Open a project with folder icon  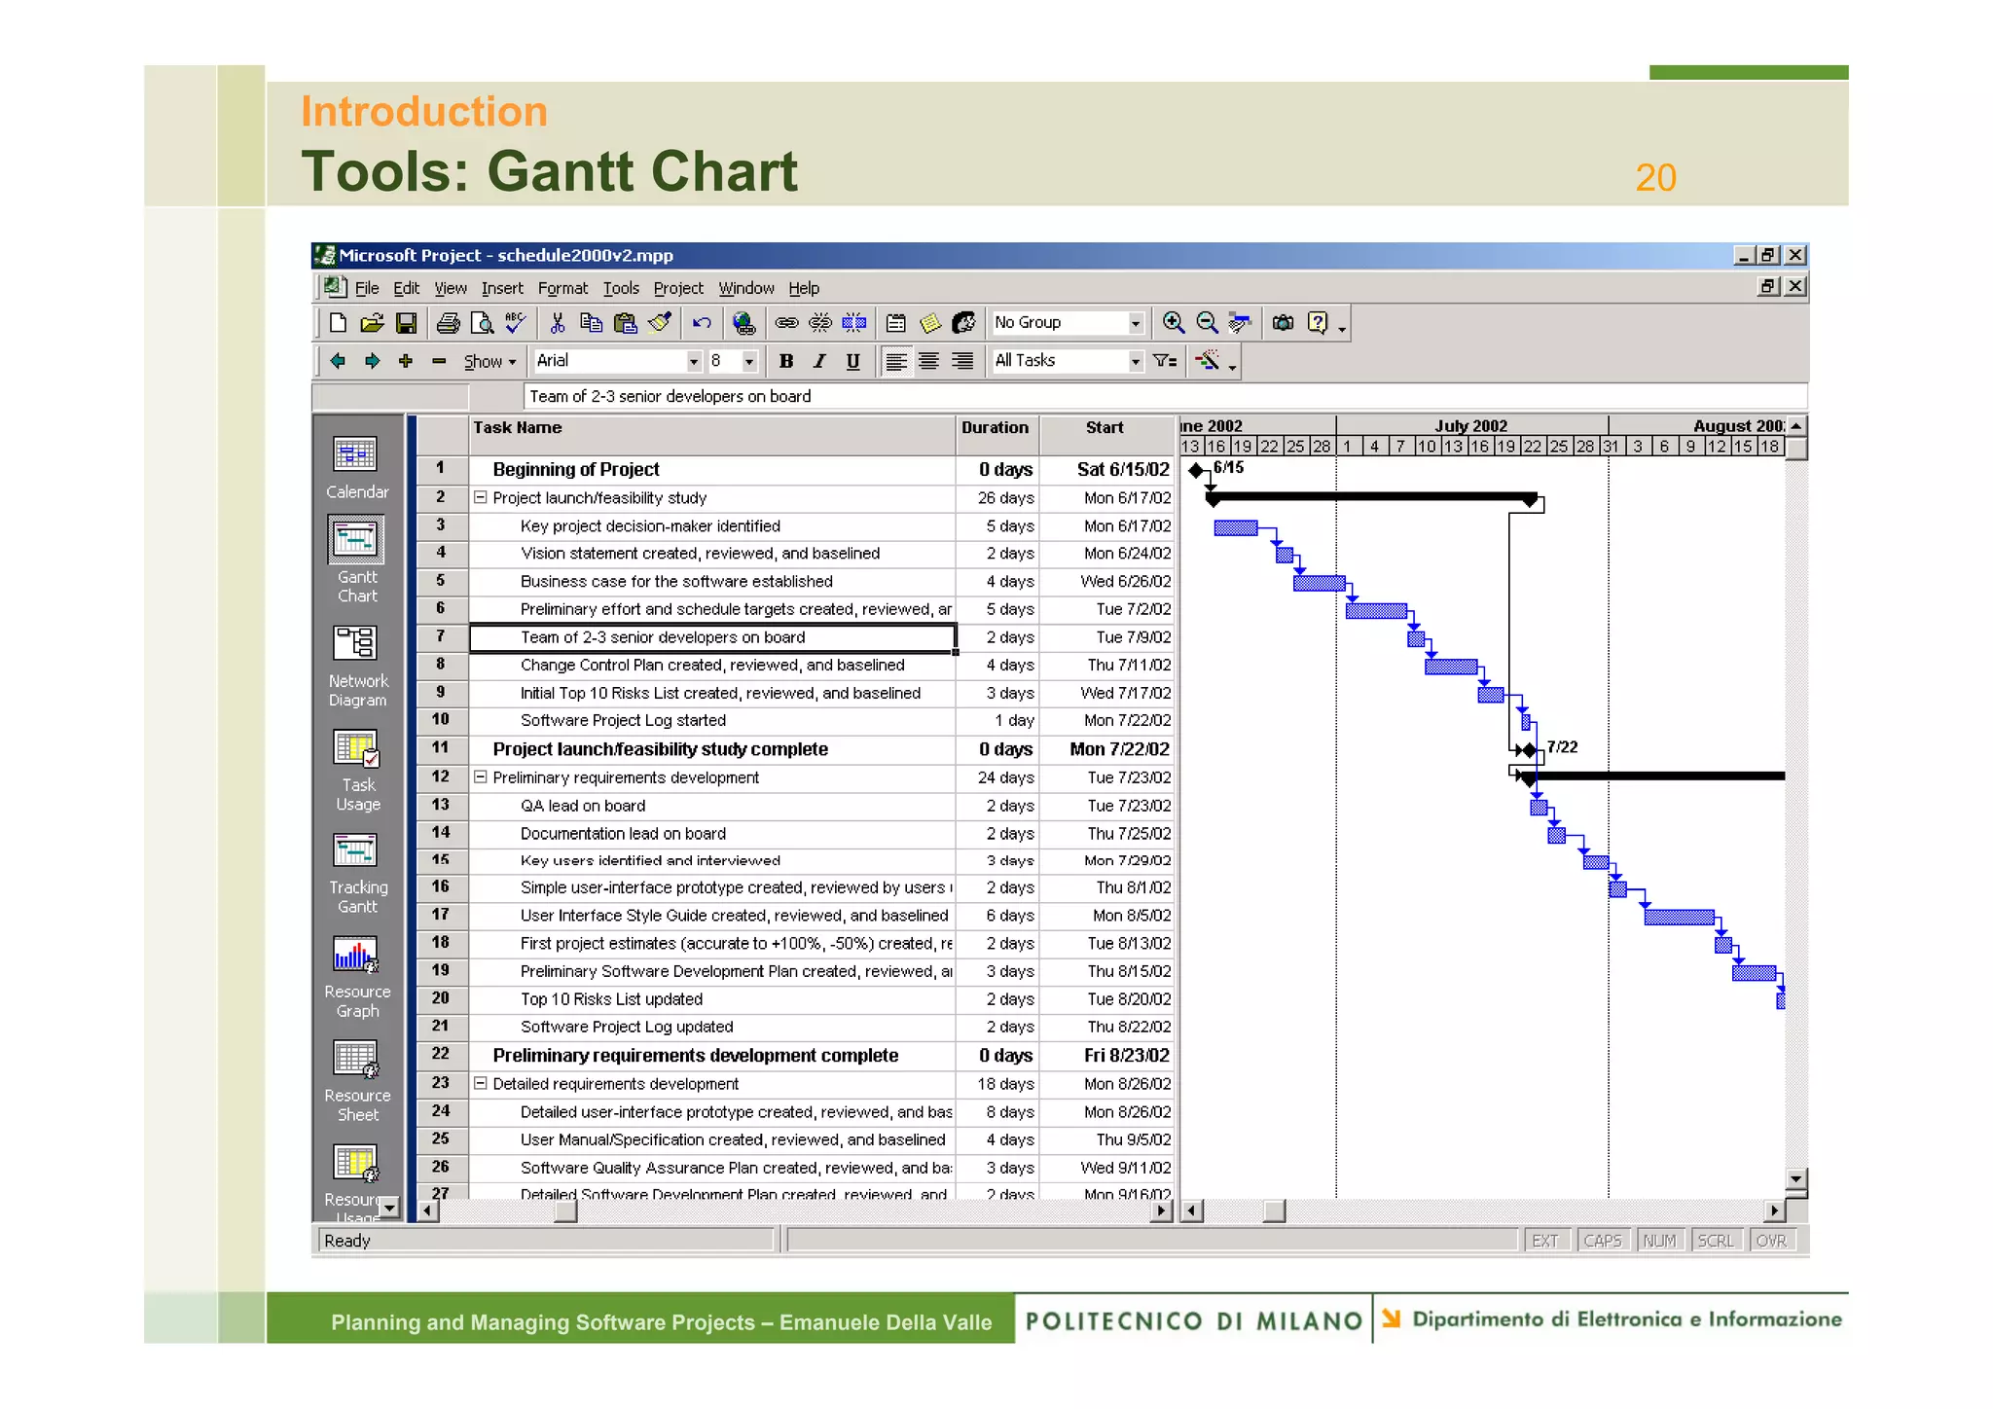372,323
